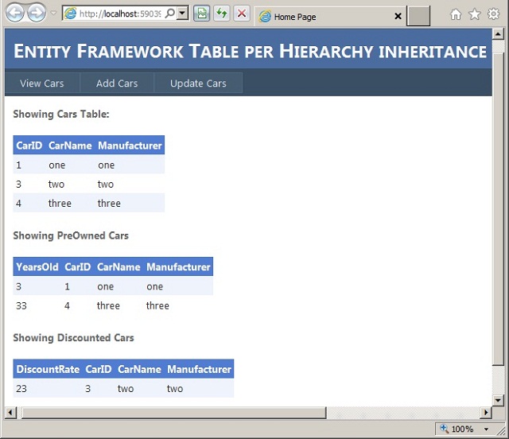Close the Home Page tab
The image size is (509, 439).
pyautogui.click(x=398, y=16)
